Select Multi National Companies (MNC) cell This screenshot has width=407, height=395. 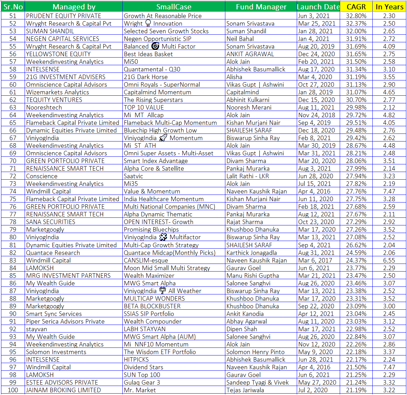[x=174, y=207]
